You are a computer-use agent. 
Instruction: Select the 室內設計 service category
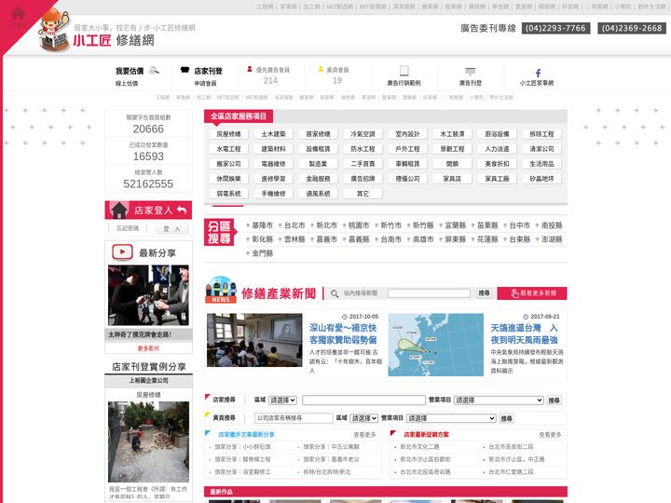click(407, 134)
